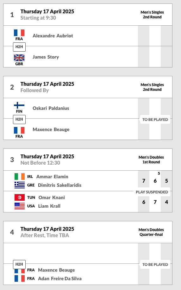The width and height of the screenshot is (181, 290).
Task: Click the Irish flag next to Ammar Elamin
Action: click(20, 176)
